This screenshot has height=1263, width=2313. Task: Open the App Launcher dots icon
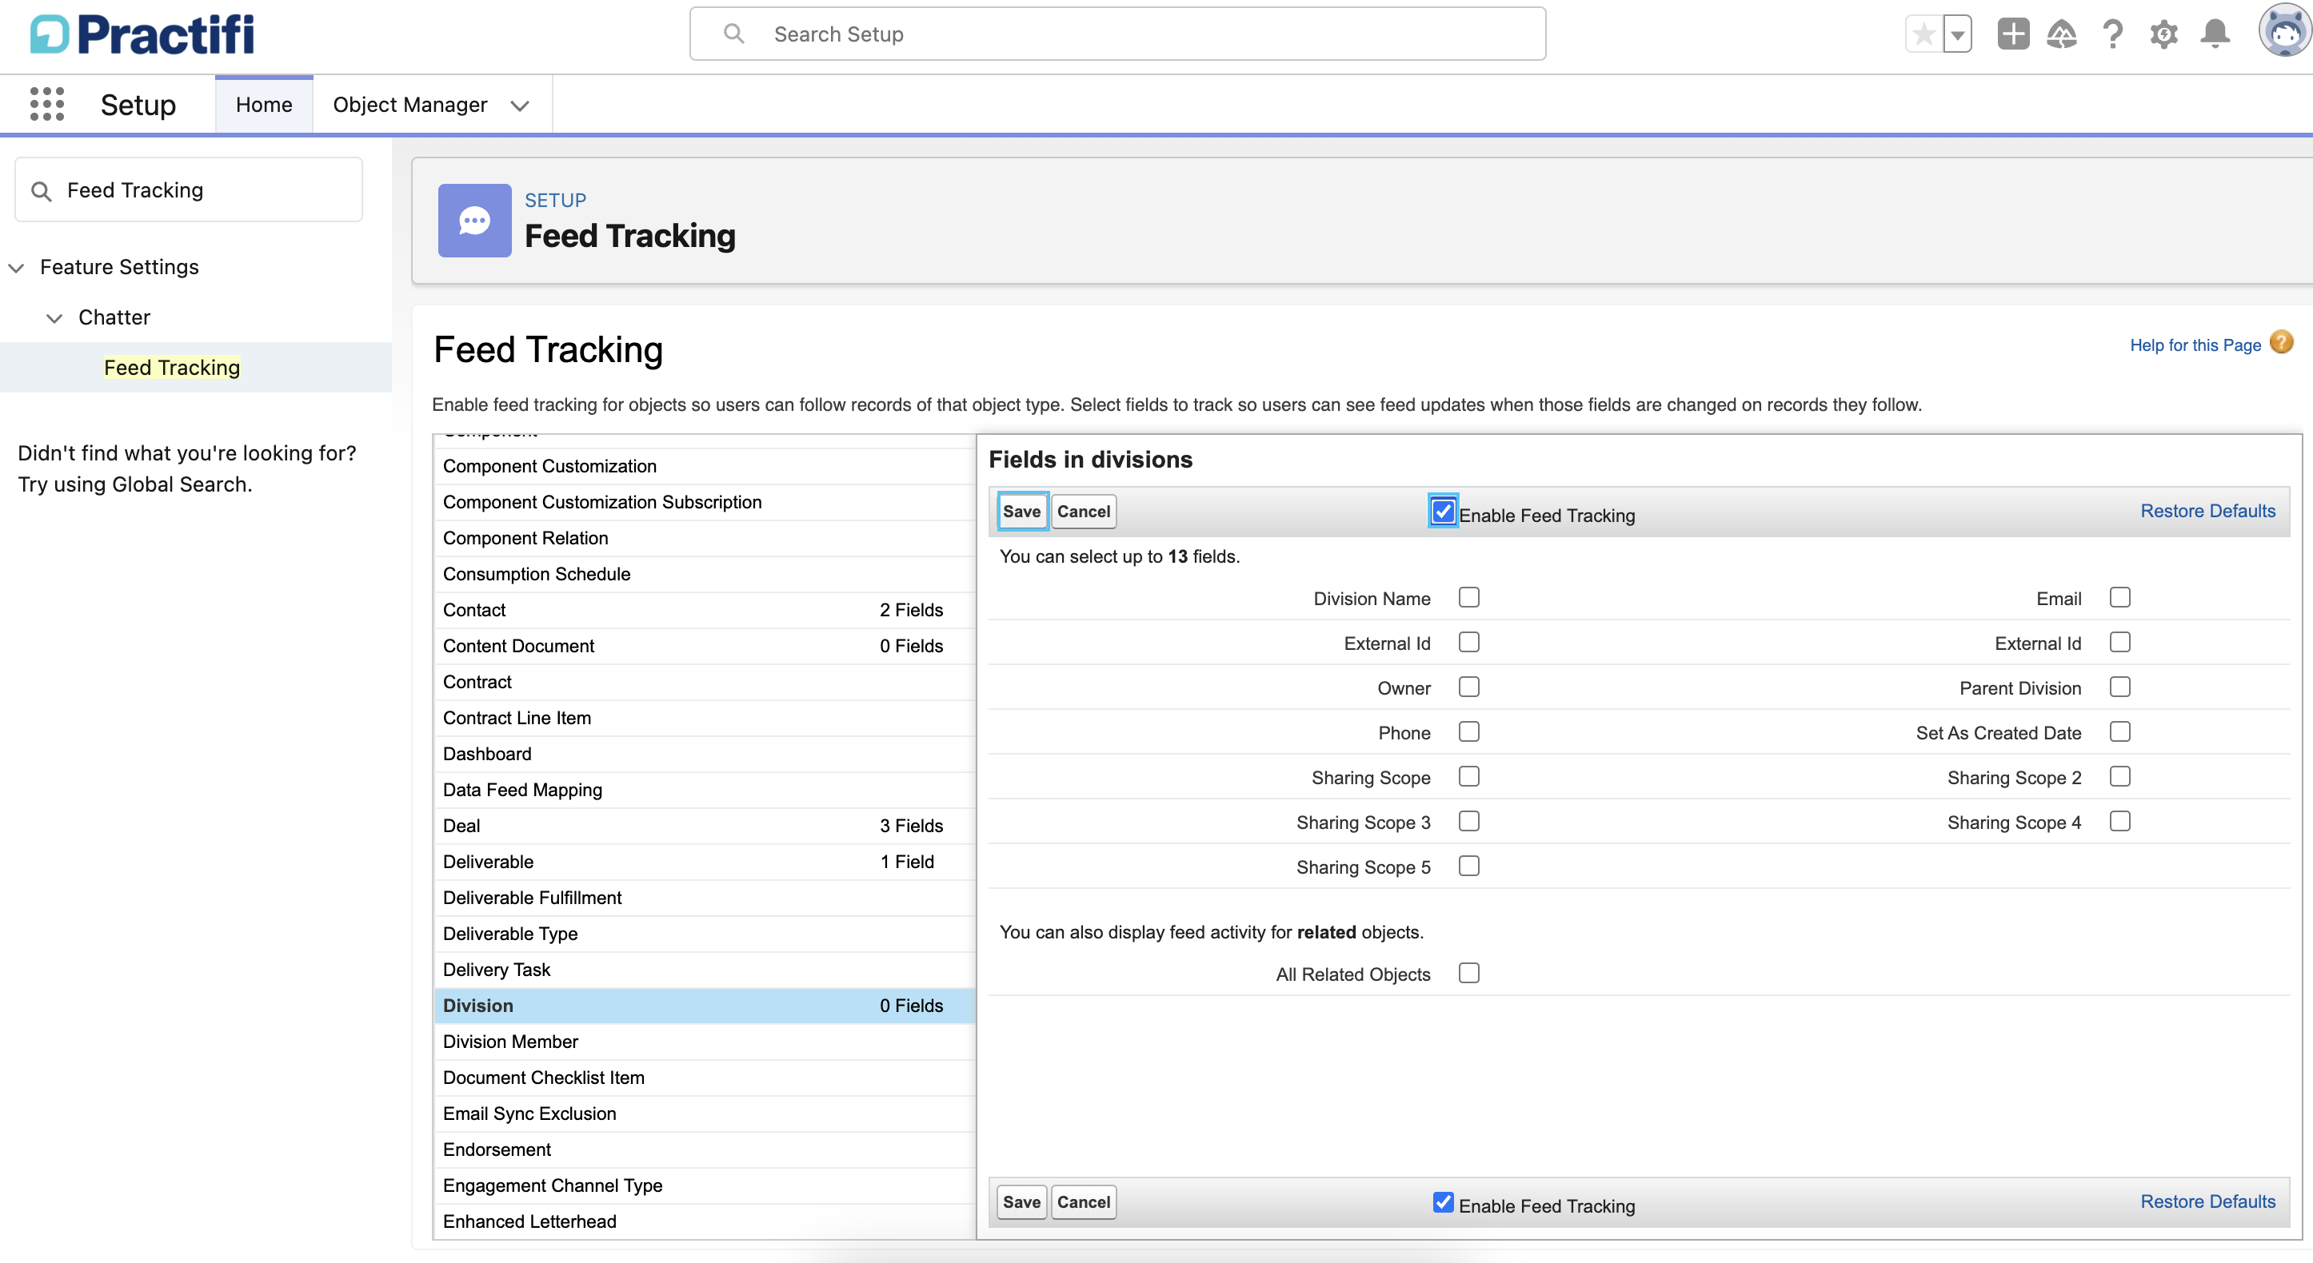pos(46,104)
